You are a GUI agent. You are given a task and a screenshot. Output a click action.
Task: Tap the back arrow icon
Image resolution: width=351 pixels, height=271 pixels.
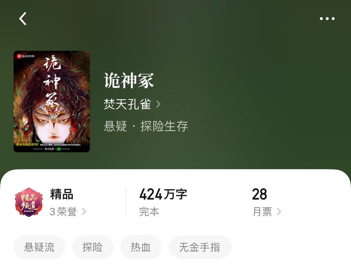coord(23,19)
